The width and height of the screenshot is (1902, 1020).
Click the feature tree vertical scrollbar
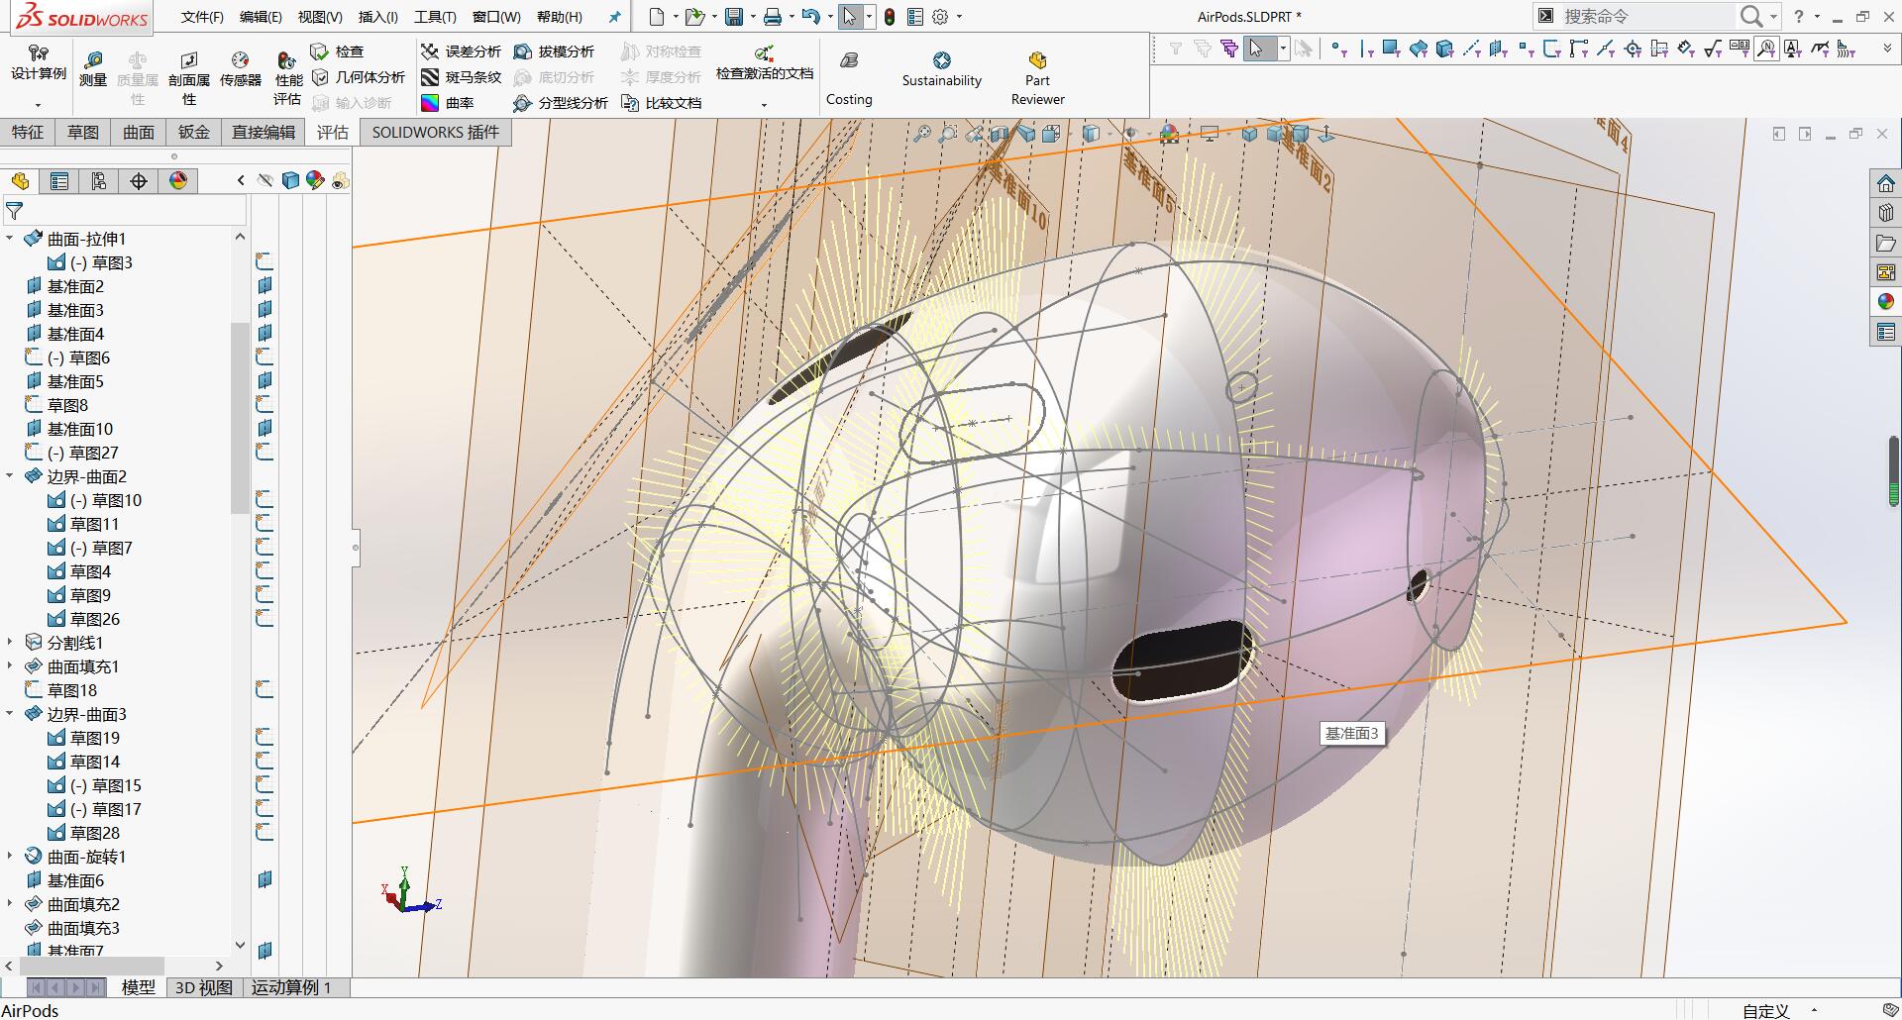pyautogui.click(x=240, y=416)
